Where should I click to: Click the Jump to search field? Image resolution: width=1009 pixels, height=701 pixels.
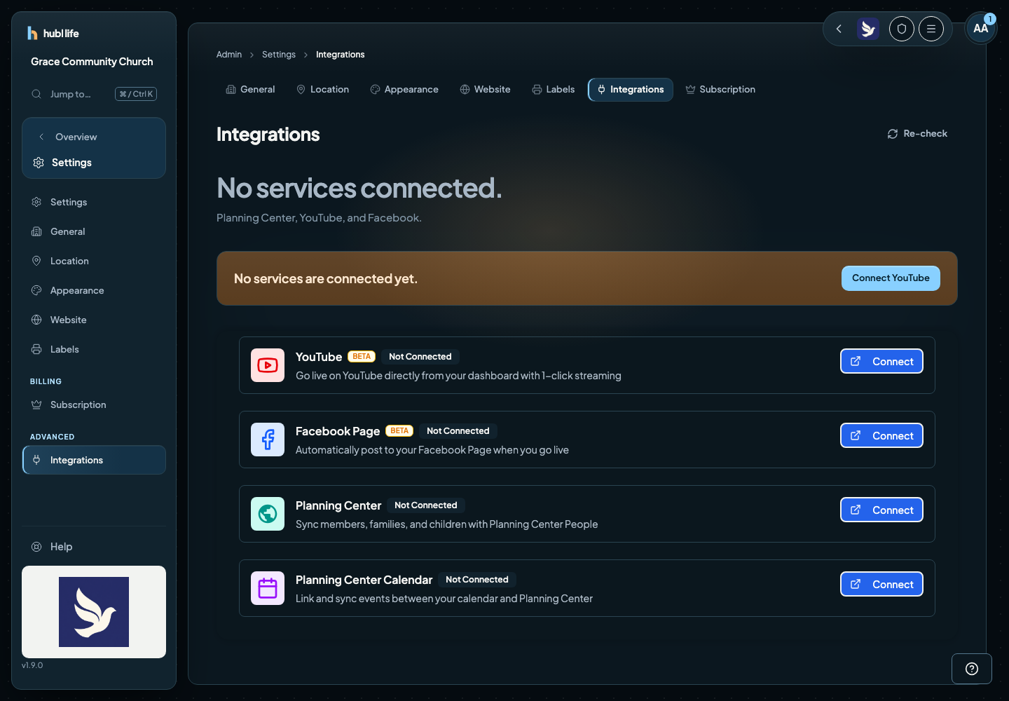(x=94, y=94)
